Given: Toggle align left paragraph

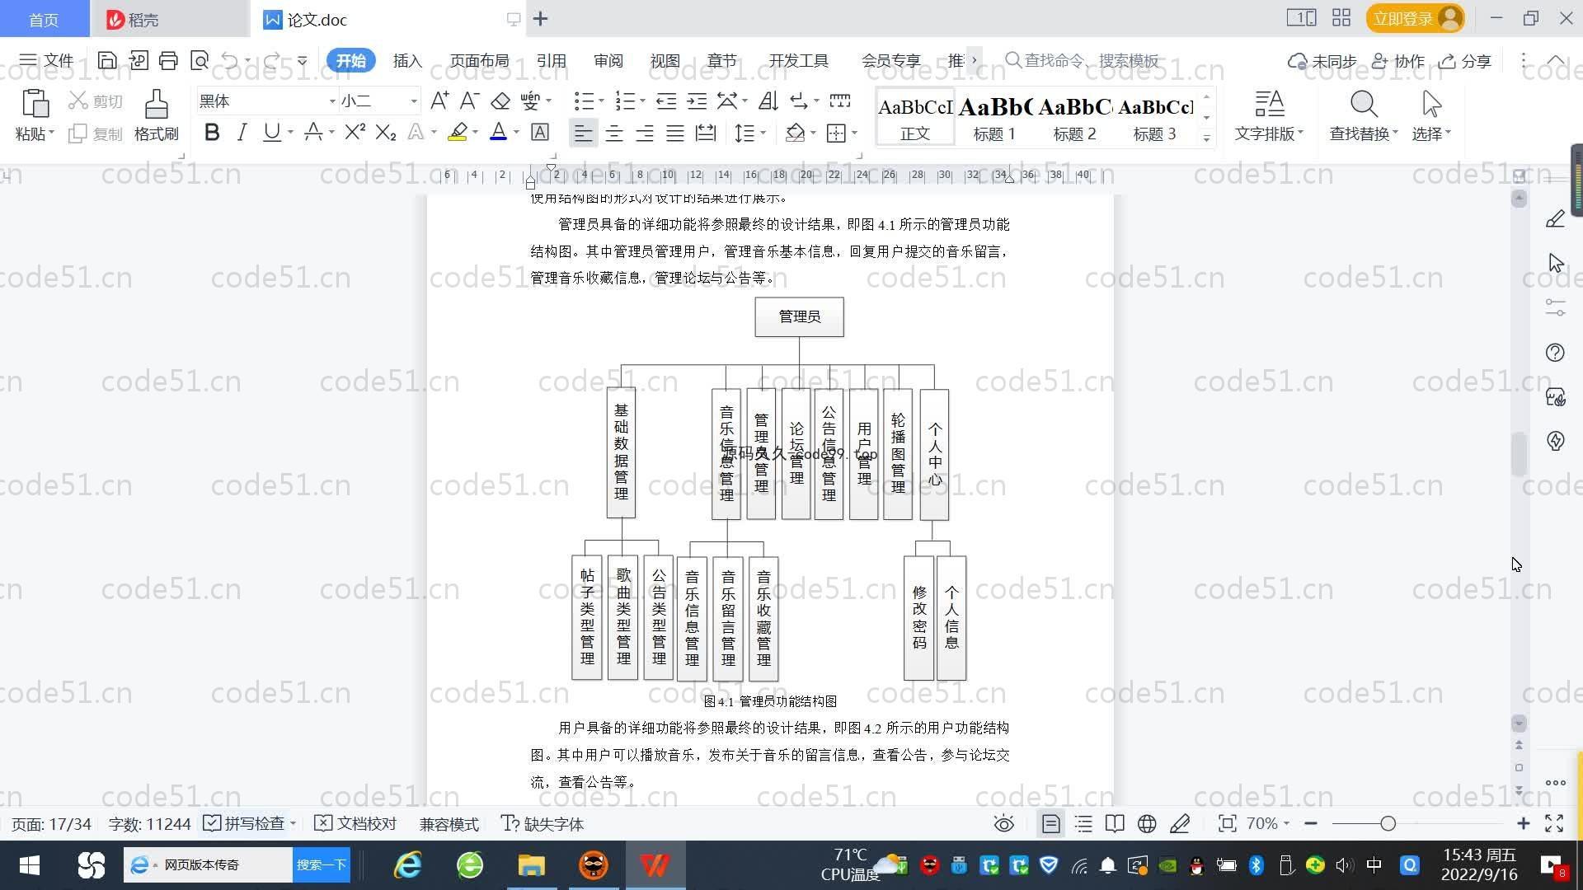Looking at the screenshot, I should pyautogui.click(x=583, y=133).
